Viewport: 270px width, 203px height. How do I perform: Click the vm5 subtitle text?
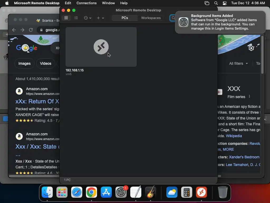pos(68,74)
